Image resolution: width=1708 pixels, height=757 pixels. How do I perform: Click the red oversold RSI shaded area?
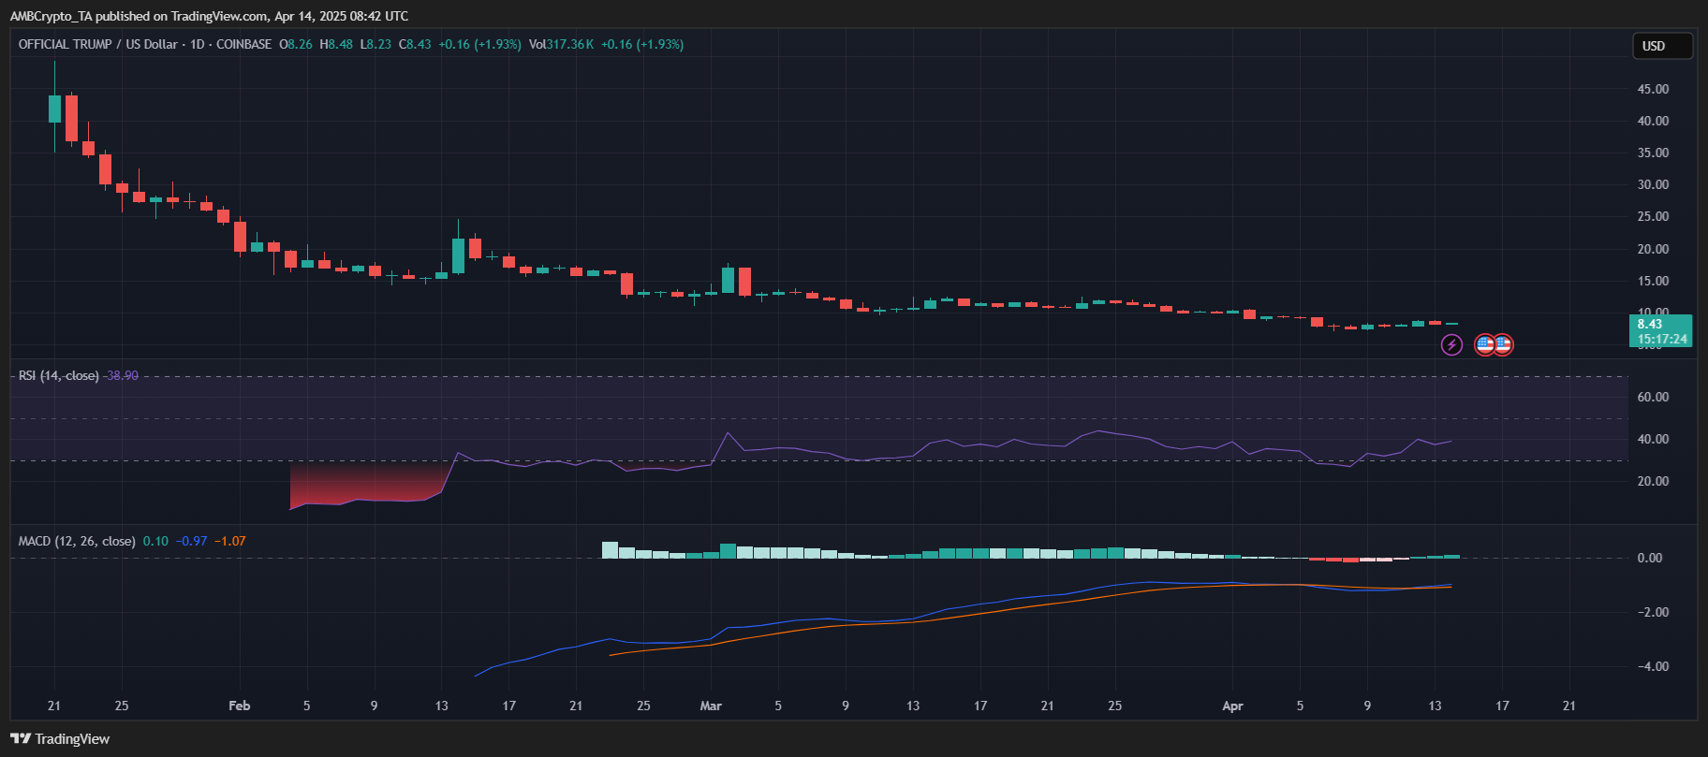(x=365, y=482)
